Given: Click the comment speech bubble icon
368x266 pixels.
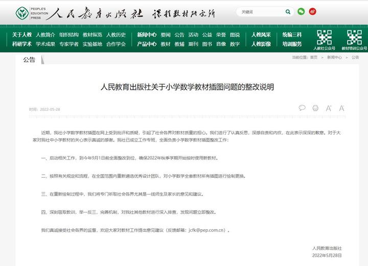Looking at the screenshot, I should [302, 108].
